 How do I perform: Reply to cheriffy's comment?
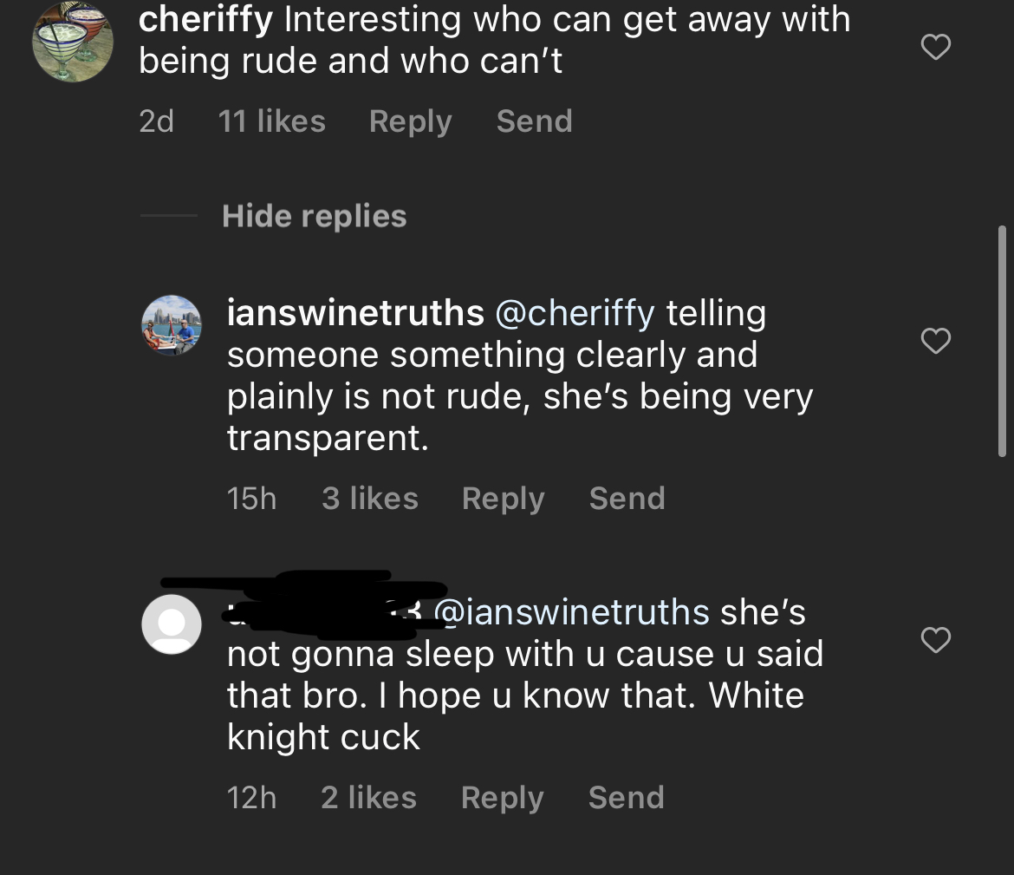[410, 121]
